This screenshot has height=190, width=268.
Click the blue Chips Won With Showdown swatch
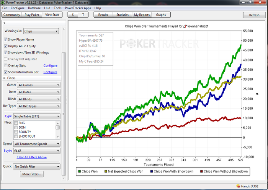pos(152,171)
